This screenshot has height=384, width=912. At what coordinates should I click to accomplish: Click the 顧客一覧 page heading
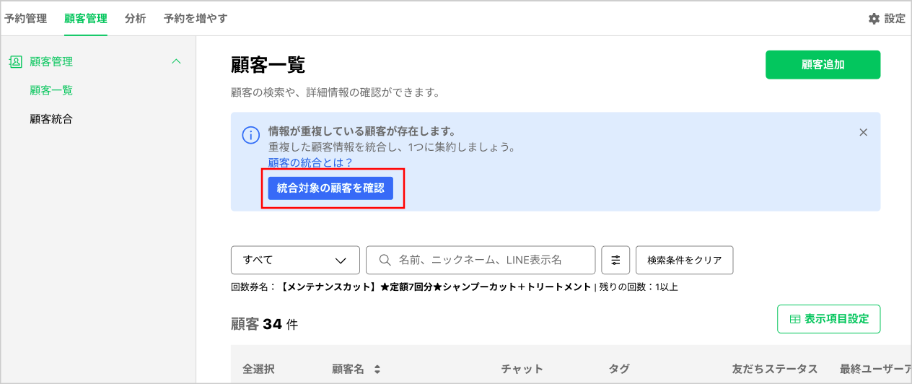(x=268, y=65)
